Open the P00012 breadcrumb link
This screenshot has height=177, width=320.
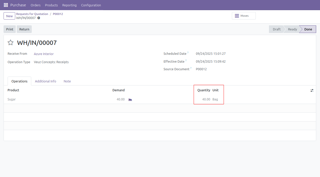58,14
